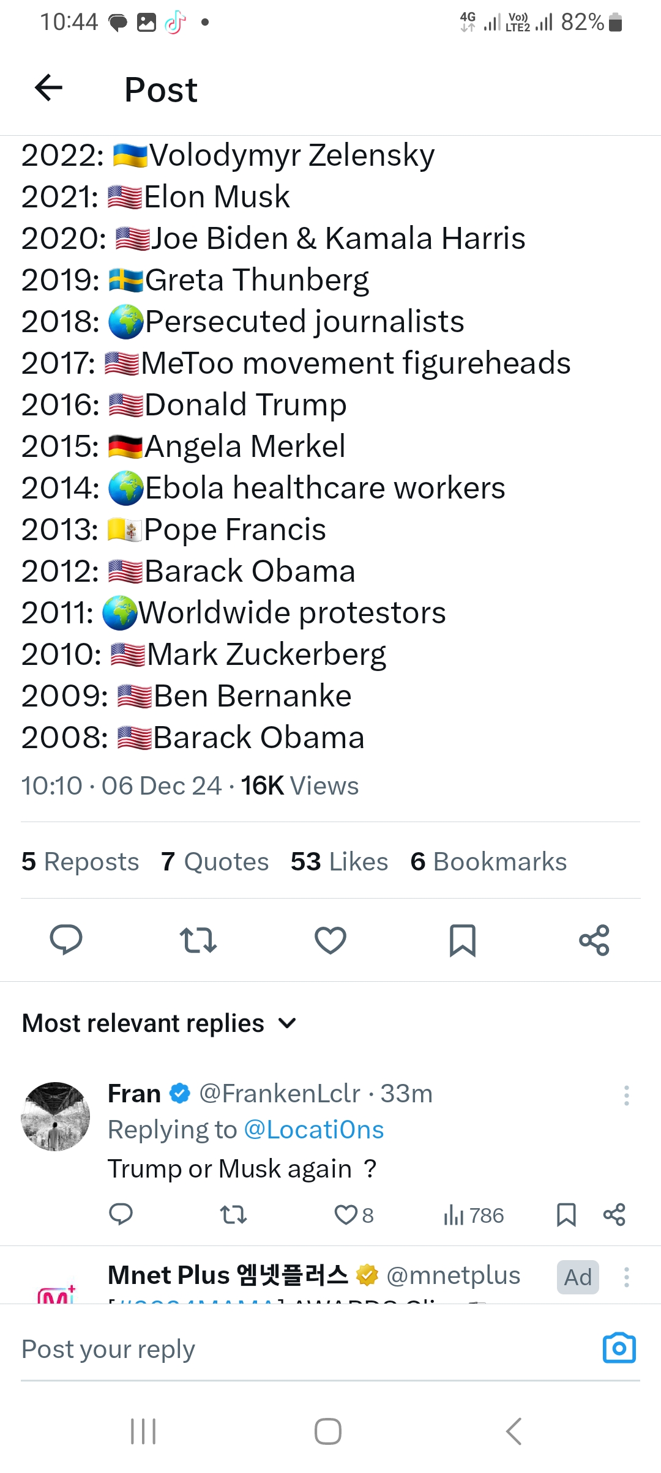Open @Locati0ns mention link
Viewport: 661px width, 1473px height.
click(313, 1130)
